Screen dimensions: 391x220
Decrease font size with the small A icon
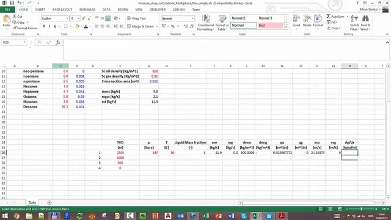(x=89, y=18)
